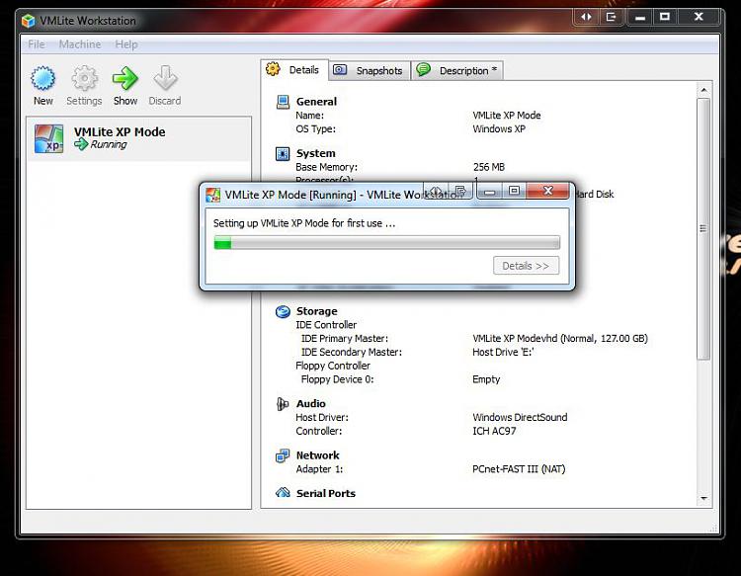
Task: Expand the Details >> button in dialog
Action: 526,266
